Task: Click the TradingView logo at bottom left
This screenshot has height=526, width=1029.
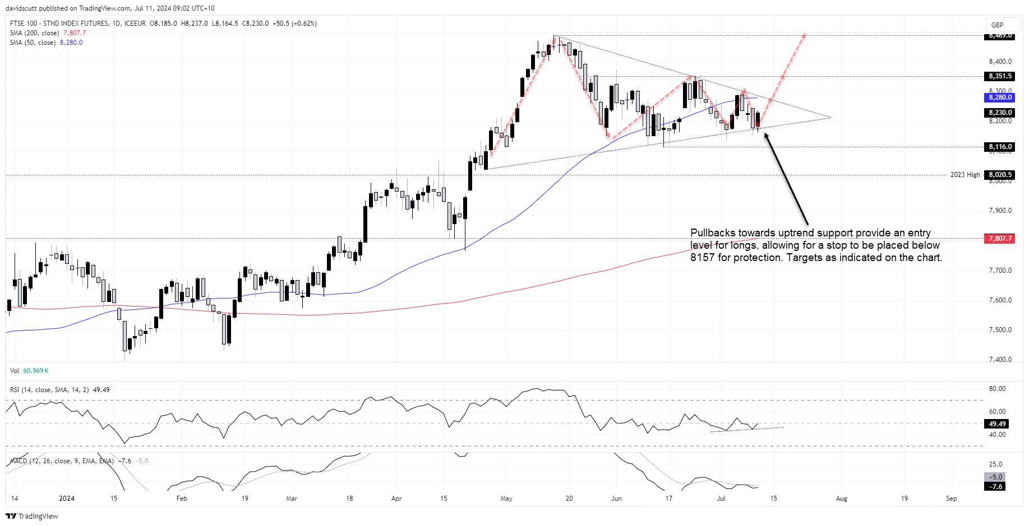Action: tap(32, 516)
